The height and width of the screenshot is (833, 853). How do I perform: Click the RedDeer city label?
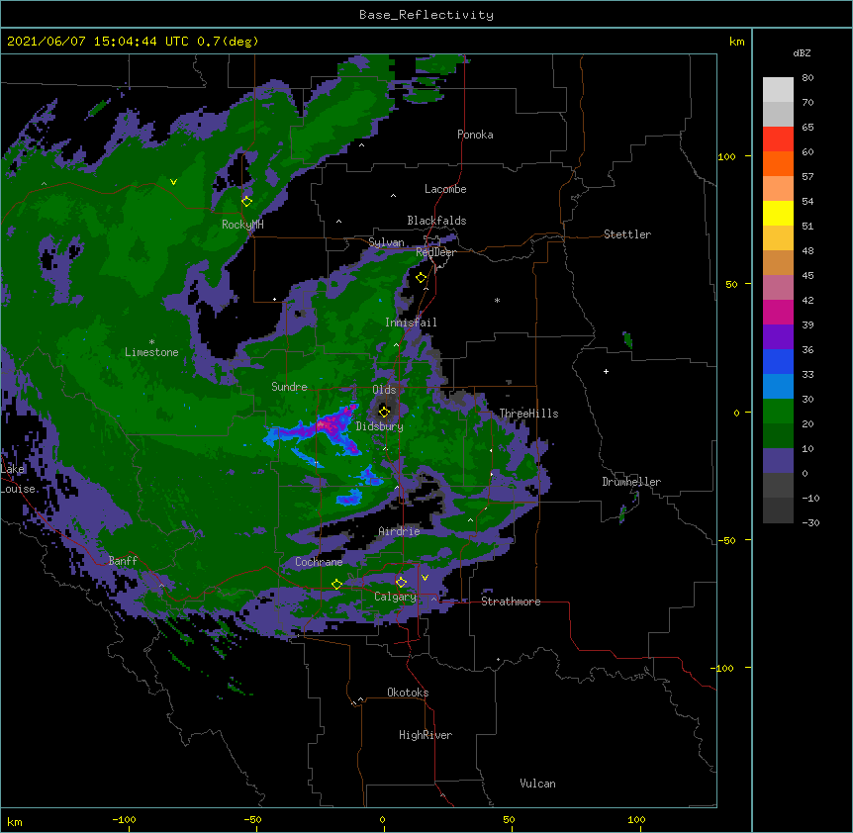pyautogui.click(x=435, y=252)
